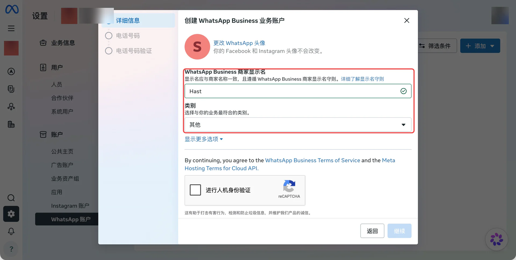Open WhatsApp Business Terms of Service link
Viewport: 516px width, 260px height.
click(313, 160)
